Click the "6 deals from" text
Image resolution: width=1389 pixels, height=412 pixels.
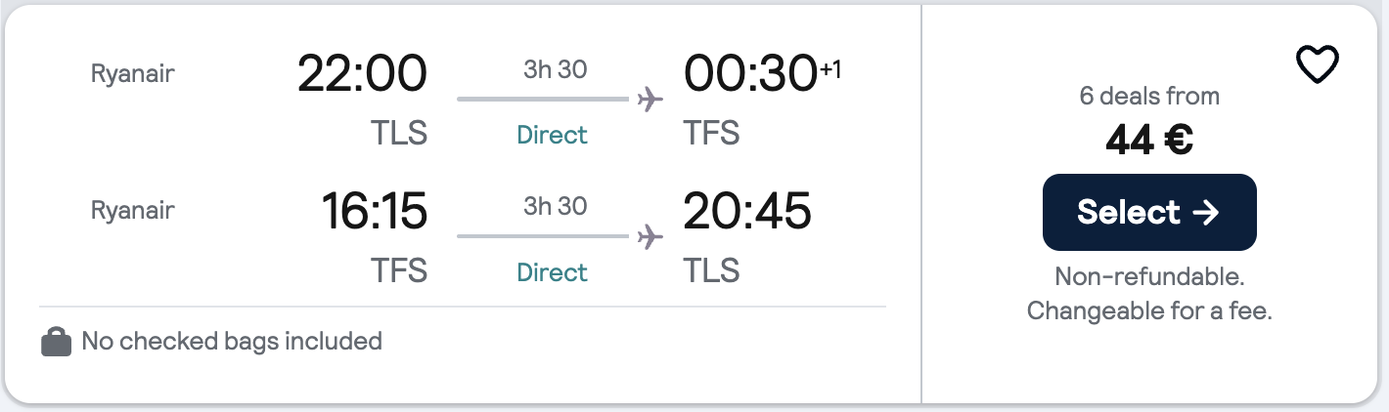point(1149,97)
